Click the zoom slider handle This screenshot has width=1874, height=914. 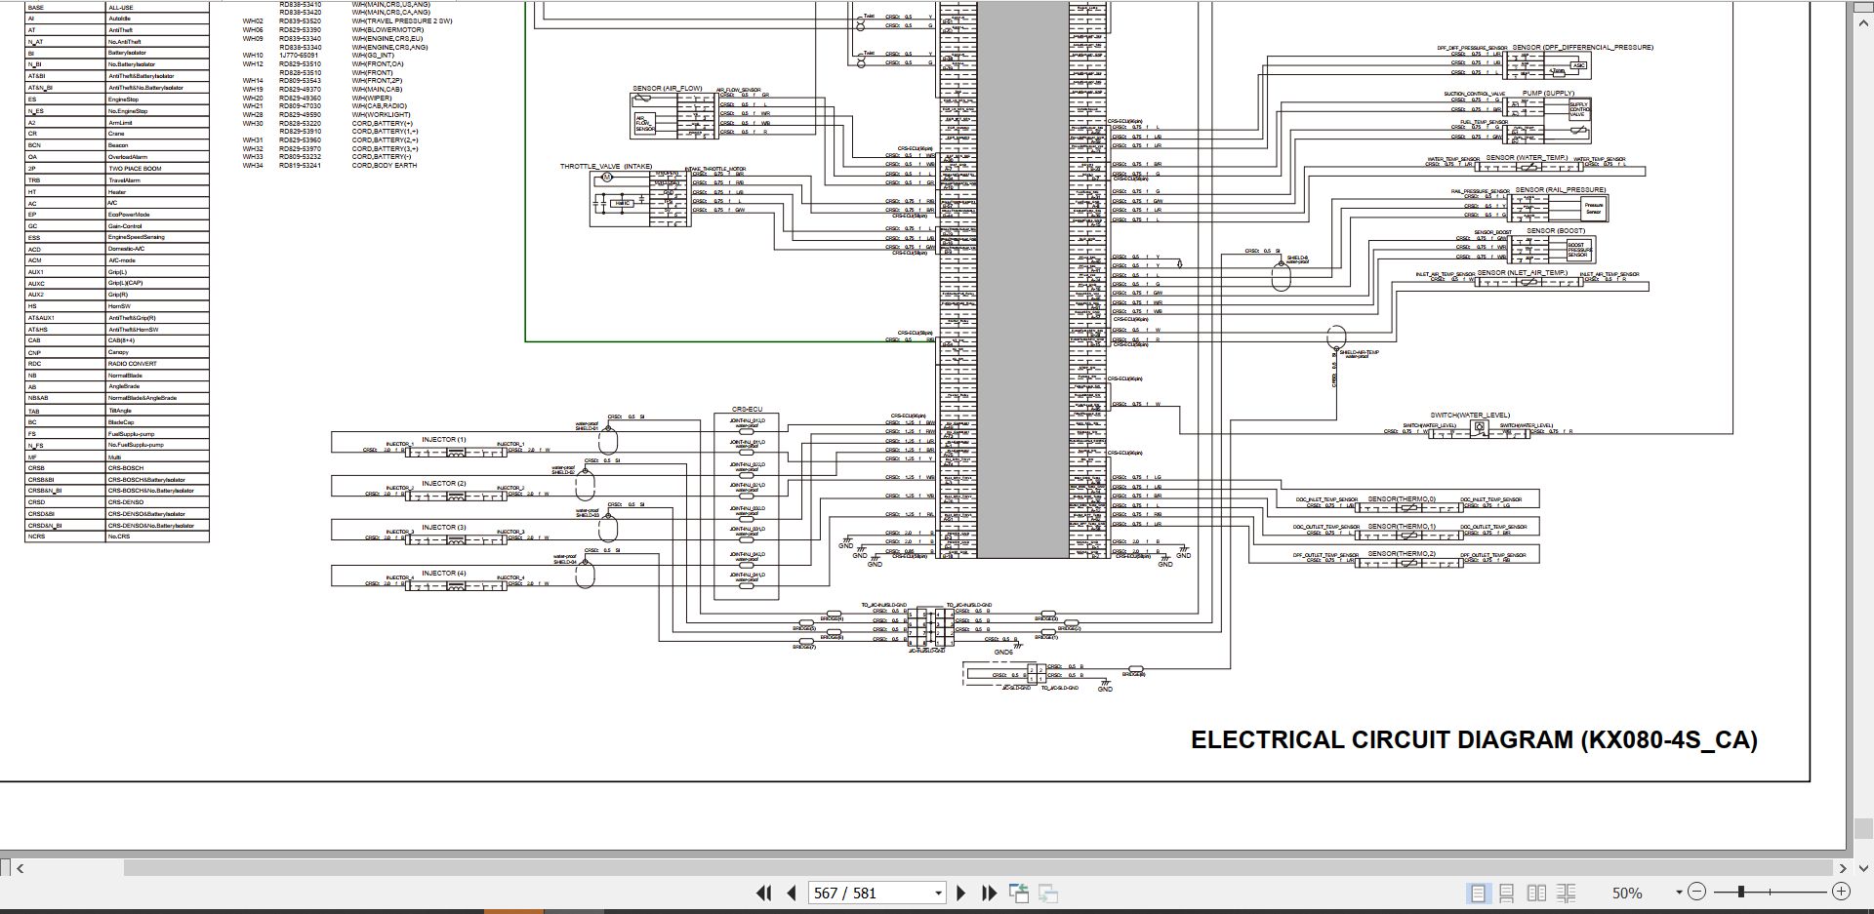click(x=1741, y=892)
